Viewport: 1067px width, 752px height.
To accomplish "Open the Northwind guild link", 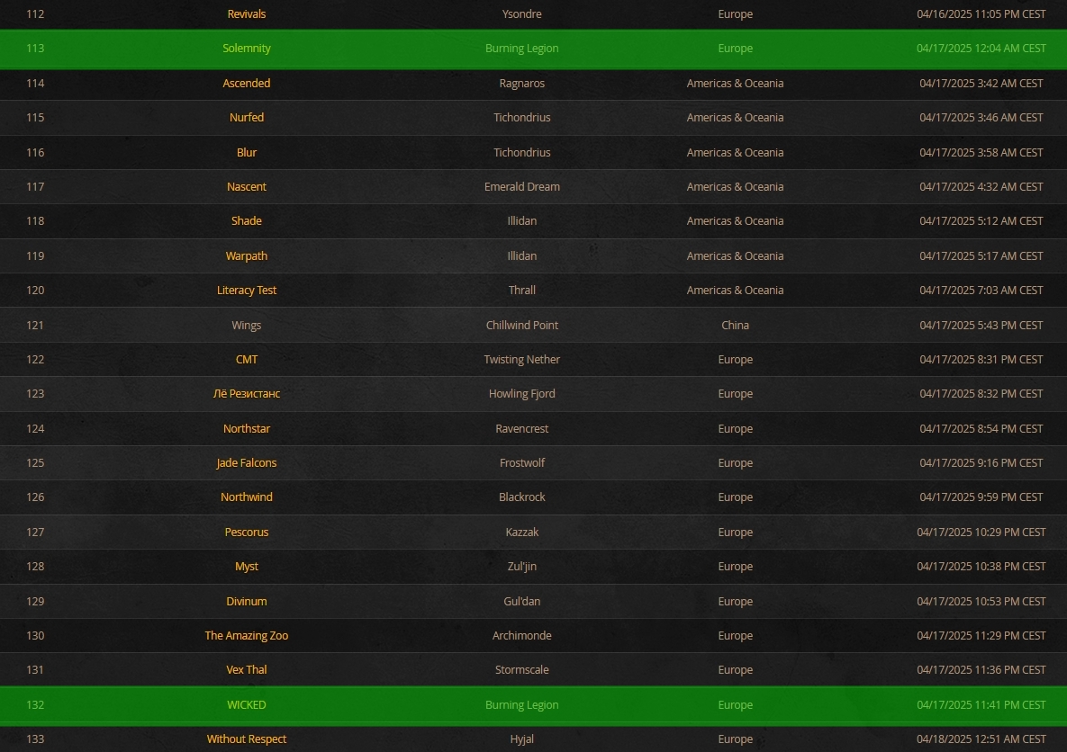I will pos(247,497).
